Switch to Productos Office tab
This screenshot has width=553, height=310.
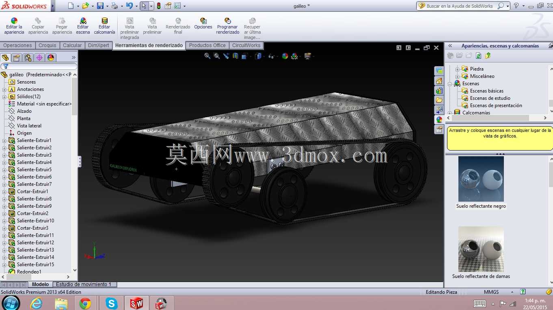tap(207, 45)
